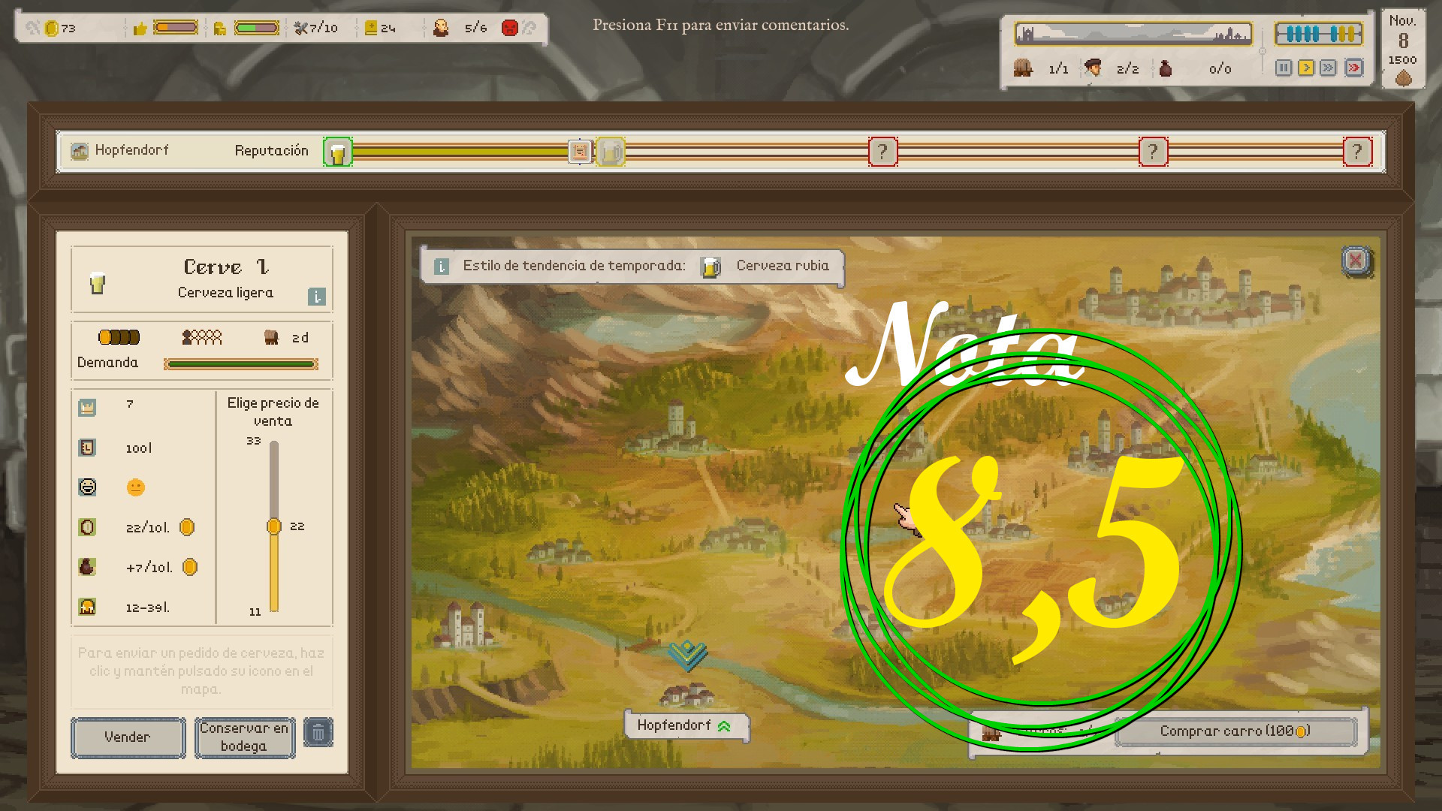Click the Vender button

coord(128,737)
